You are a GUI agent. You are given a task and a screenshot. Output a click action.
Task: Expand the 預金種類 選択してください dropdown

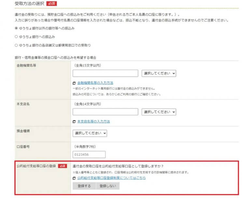click(90, 133)
